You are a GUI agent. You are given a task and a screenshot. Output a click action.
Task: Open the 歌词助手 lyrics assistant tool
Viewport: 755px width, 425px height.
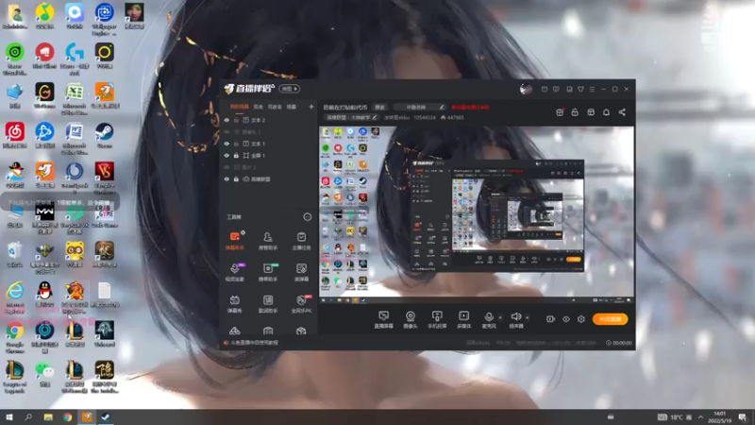coord(268,304)
